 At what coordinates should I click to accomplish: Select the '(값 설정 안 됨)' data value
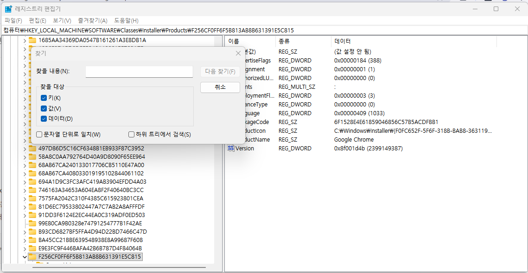tap(353, 52)
